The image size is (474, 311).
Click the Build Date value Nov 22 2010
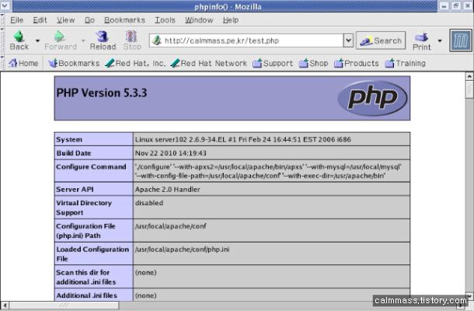(x=170, y=153)
